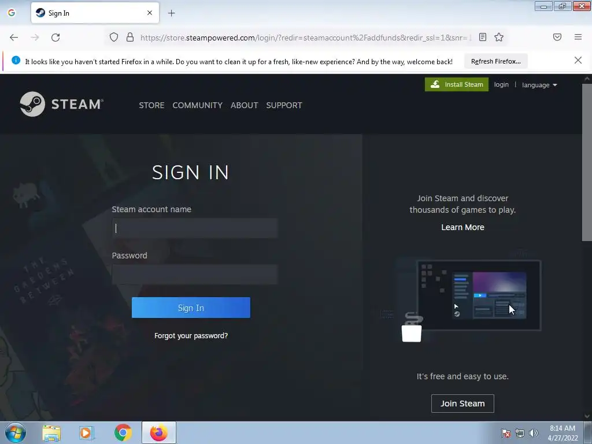Screen dimensions: 592x444
Task: Select the Sign In browser tab
Action: tap(95, 13)
